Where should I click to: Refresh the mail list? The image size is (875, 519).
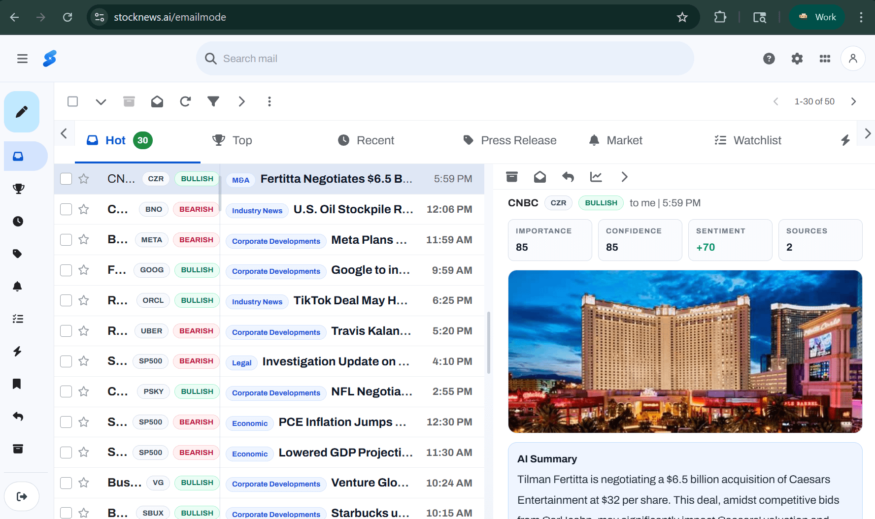pos(185,101)
